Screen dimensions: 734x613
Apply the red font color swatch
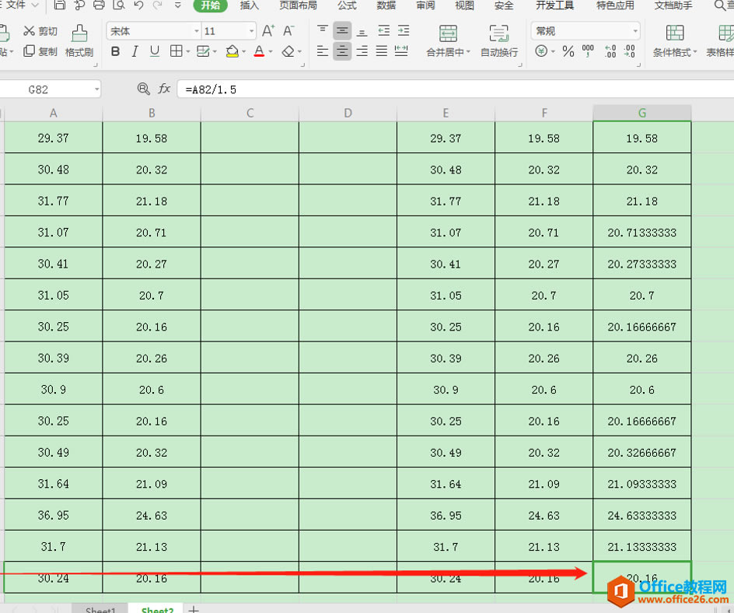[259, 51]
